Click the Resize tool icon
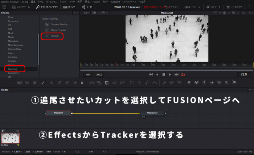Viewport: 254px width, 155px height. point(115,83)
